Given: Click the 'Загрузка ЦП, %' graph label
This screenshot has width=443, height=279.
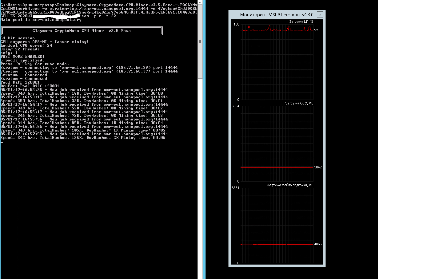Looking at the screenshot, I should click(x=301, y=22).
